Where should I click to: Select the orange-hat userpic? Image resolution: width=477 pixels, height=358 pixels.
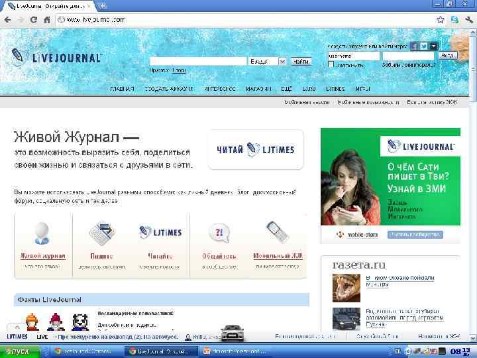[32, 322]
